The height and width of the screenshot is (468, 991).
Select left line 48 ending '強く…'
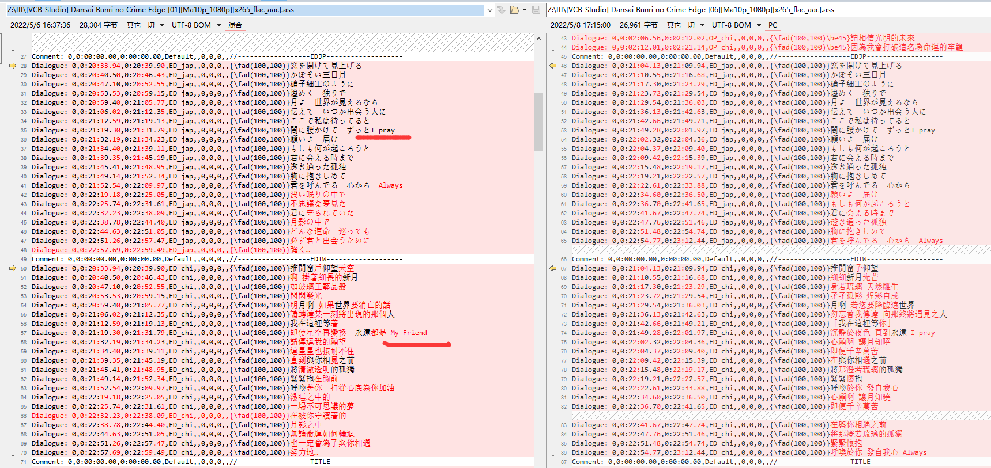coord(282,250)
